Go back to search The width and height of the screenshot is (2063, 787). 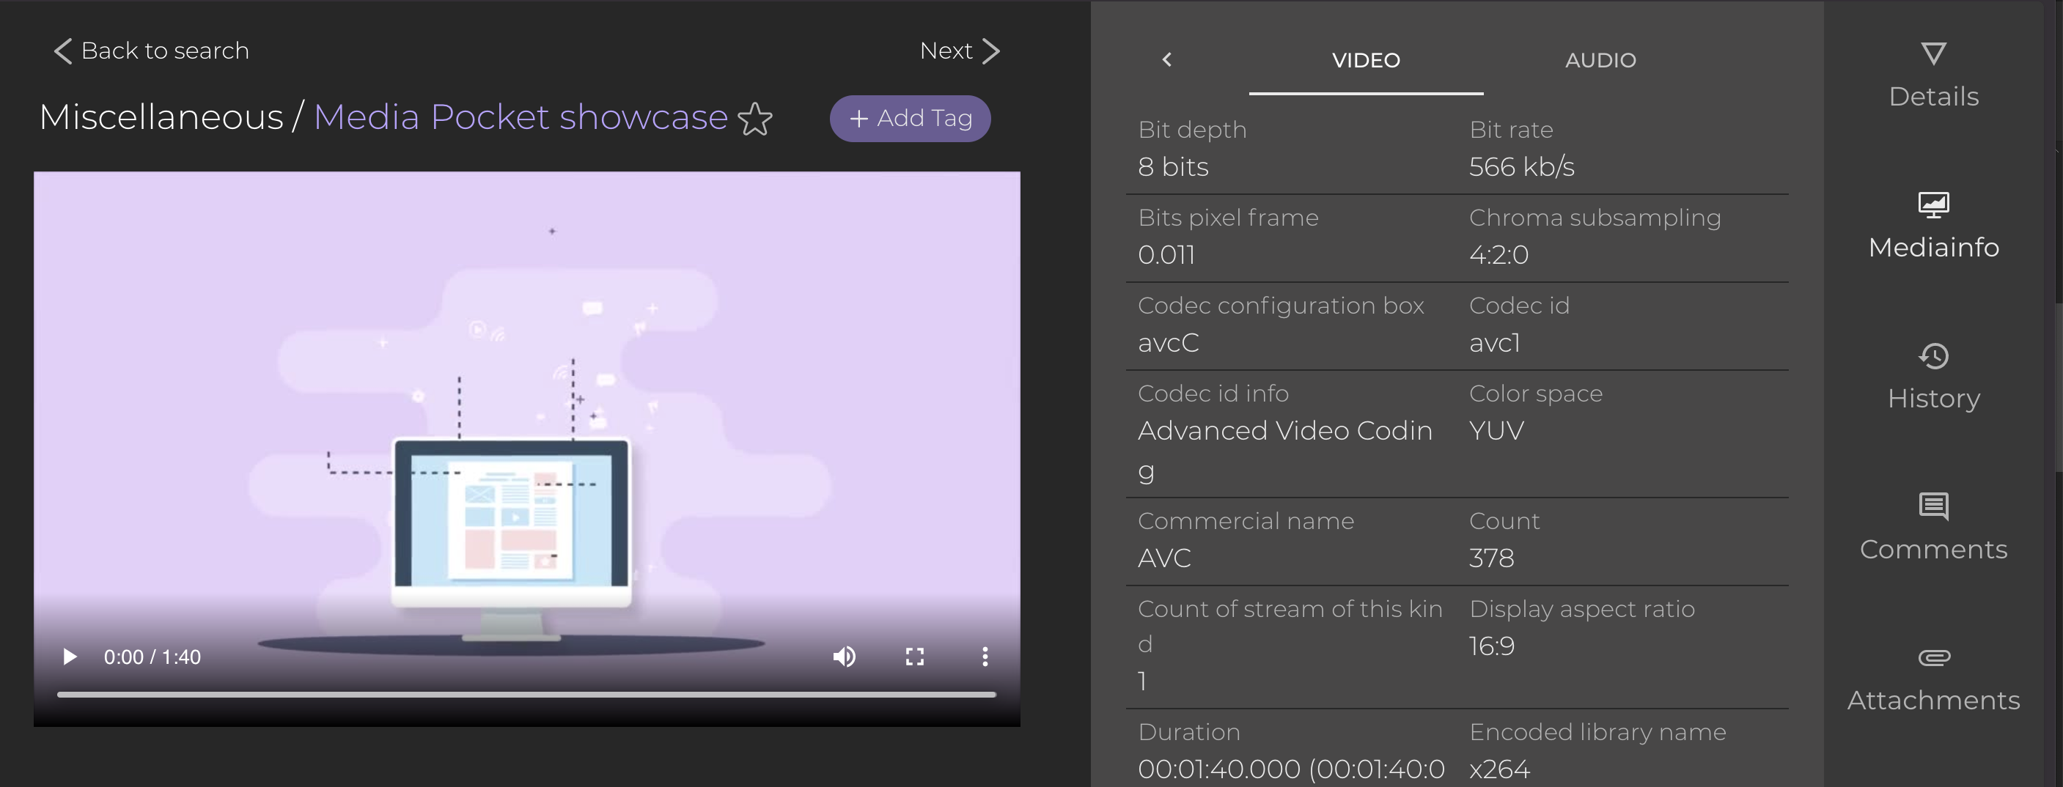pos(152,51)
